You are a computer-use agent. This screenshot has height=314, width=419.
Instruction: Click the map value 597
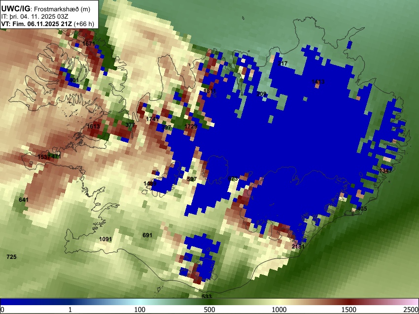click(192, 179)
